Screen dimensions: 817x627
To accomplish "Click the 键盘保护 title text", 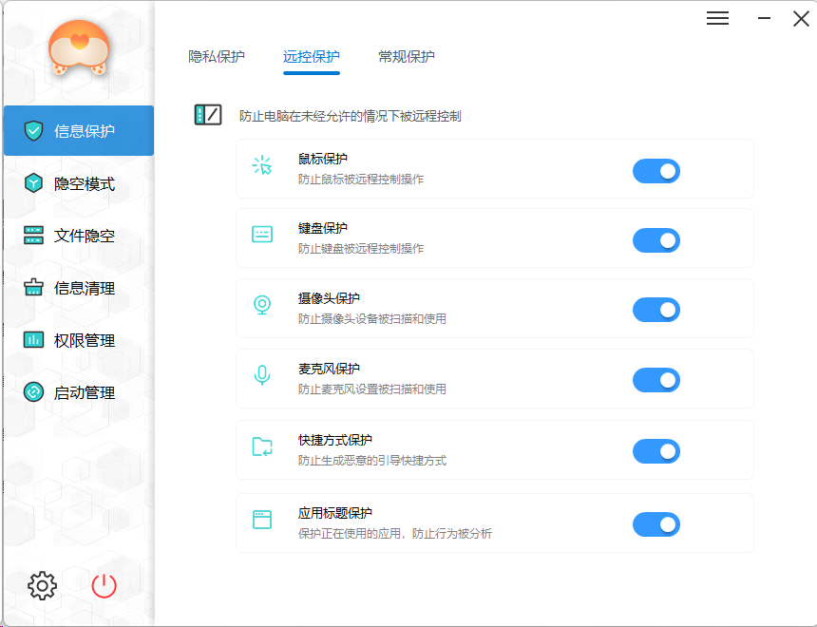I will point(323,228).
